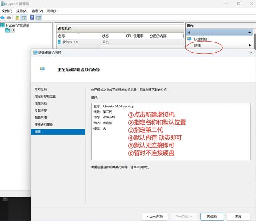Viewport: 256px width, 221px height.
Task: Sort by the 名称 column header
Action: [x=62, y=36]
